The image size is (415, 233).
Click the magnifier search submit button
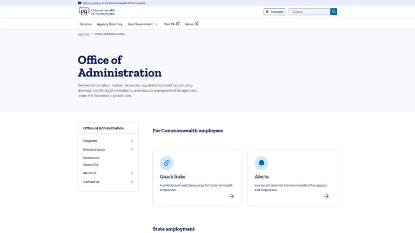click(x=333, y=12)
